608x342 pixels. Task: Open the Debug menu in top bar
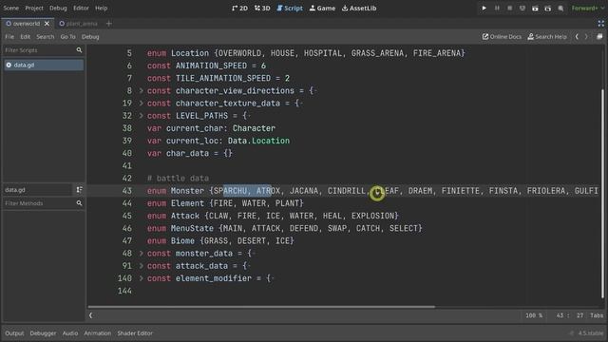pos(58,8)
